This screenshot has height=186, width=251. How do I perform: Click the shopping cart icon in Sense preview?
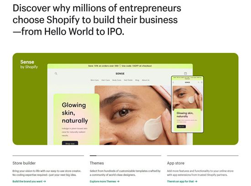(185, 73)
